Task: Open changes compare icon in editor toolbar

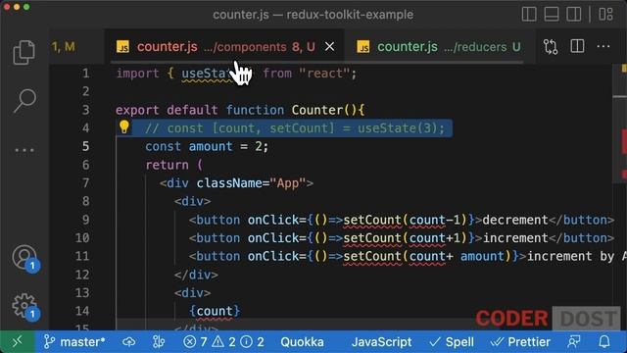Action: tap(551, 47)
